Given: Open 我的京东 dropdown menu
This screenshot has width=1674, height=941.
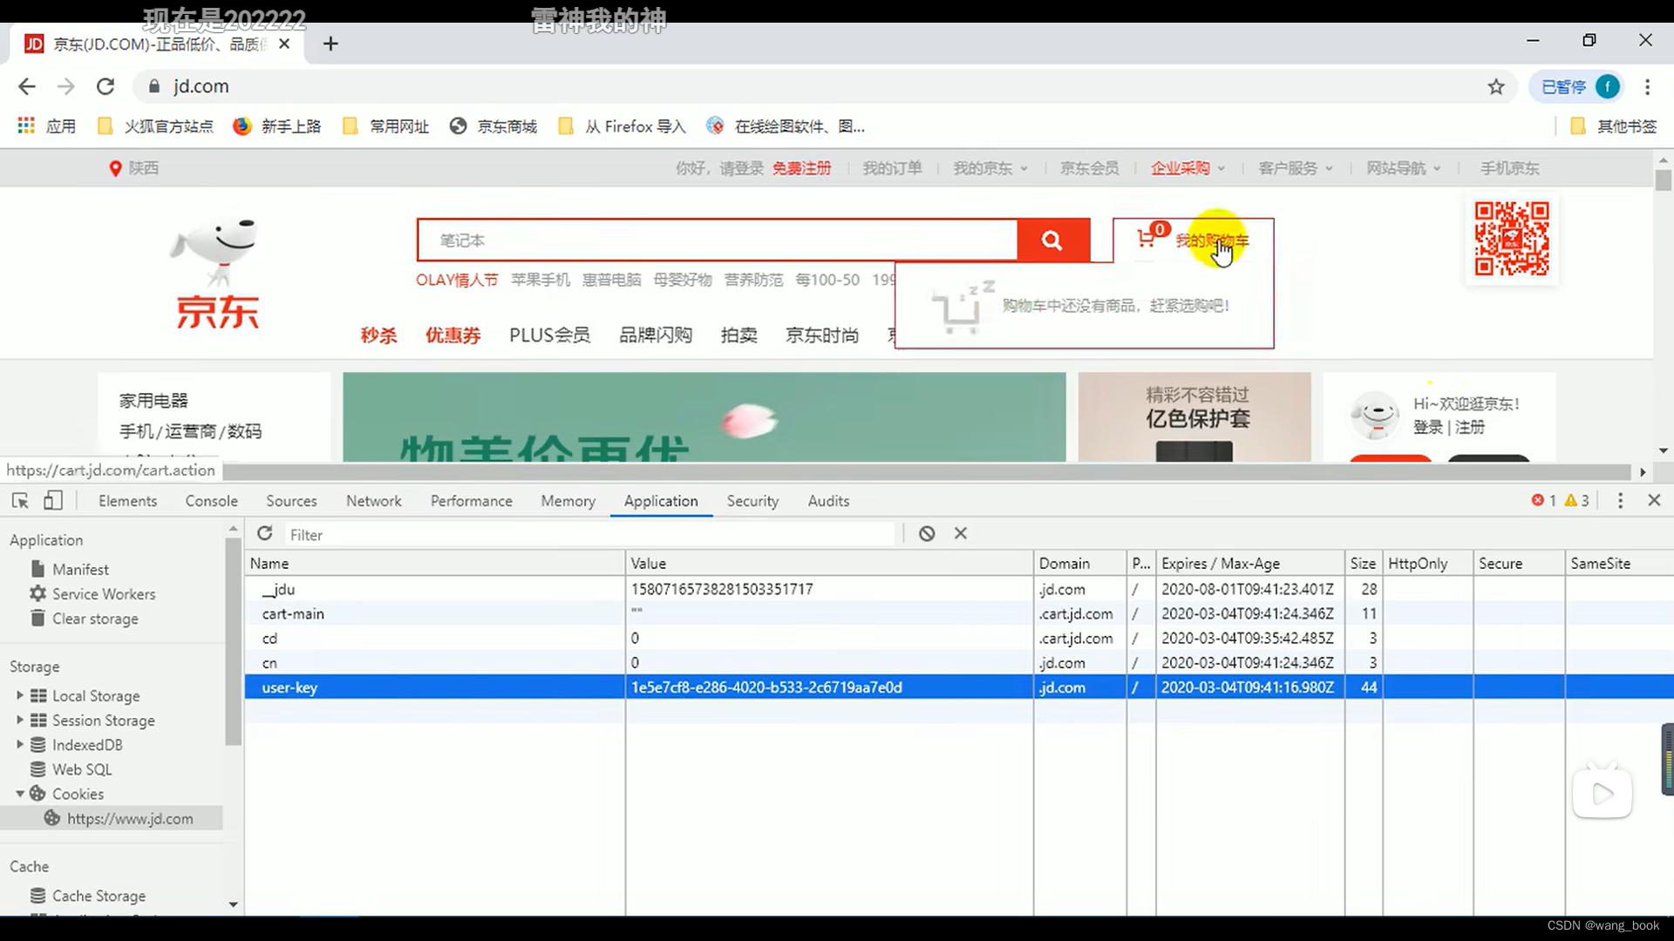Looking at the screenshot, I should tap(990, 168).
